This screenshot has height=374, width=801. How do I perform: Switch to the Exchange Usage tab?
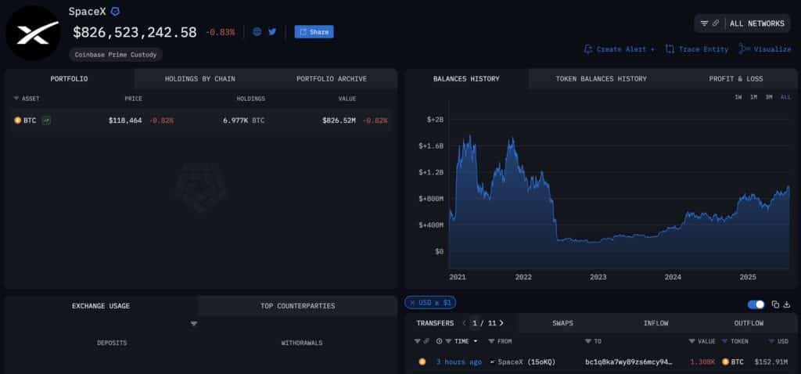click(x=101, y=306)
